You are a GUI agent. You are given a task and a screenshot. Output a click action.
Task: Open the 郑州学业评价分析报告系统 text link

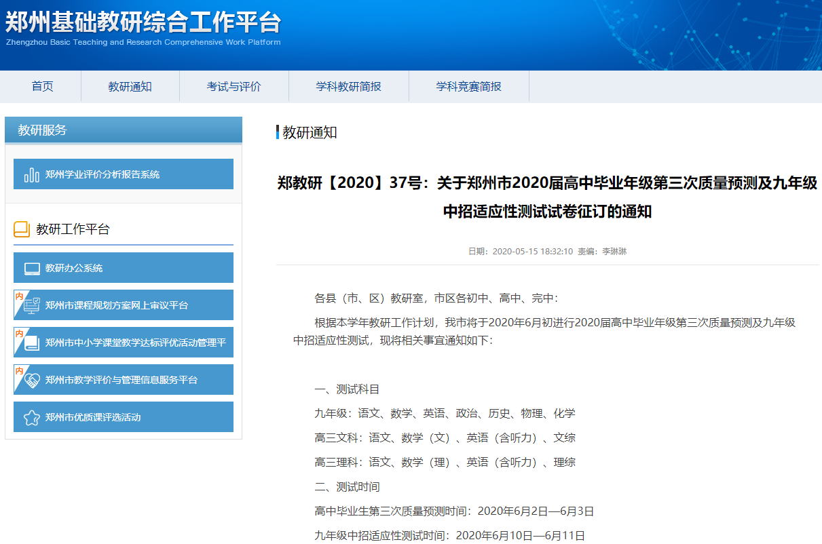pos(102,174)
